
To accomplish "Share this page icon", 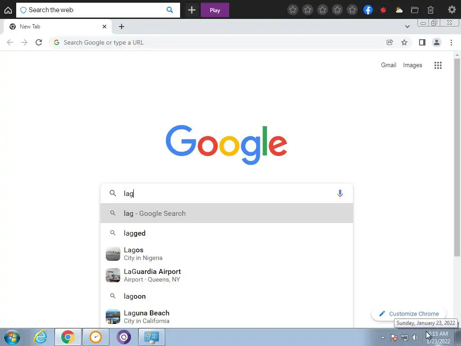I will pos(389,42).
